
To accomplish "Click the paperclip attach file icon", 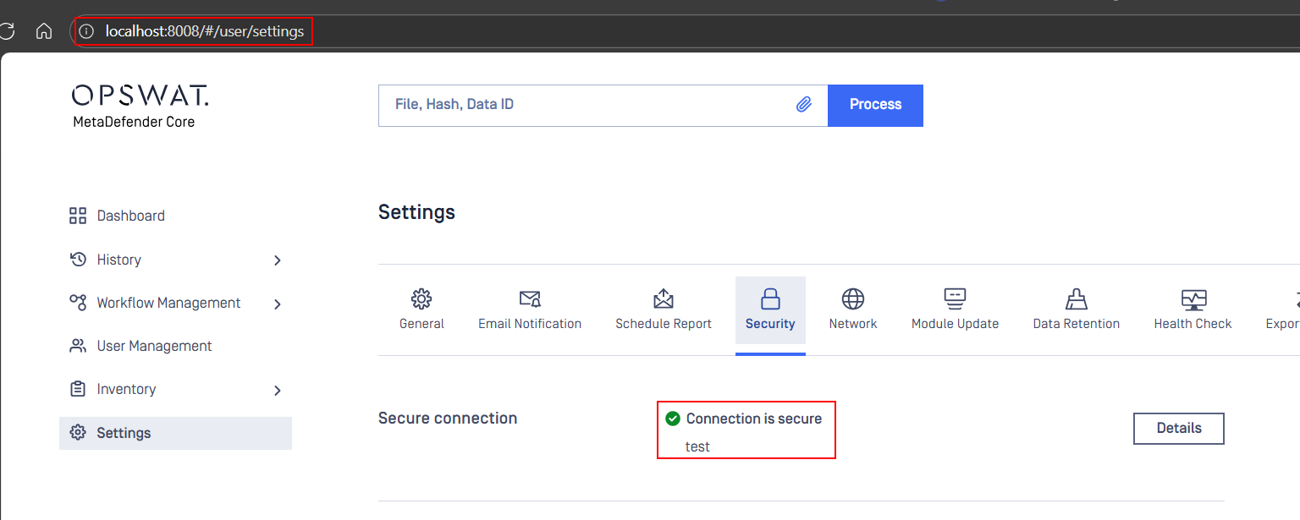I will (x=804, y=105).
